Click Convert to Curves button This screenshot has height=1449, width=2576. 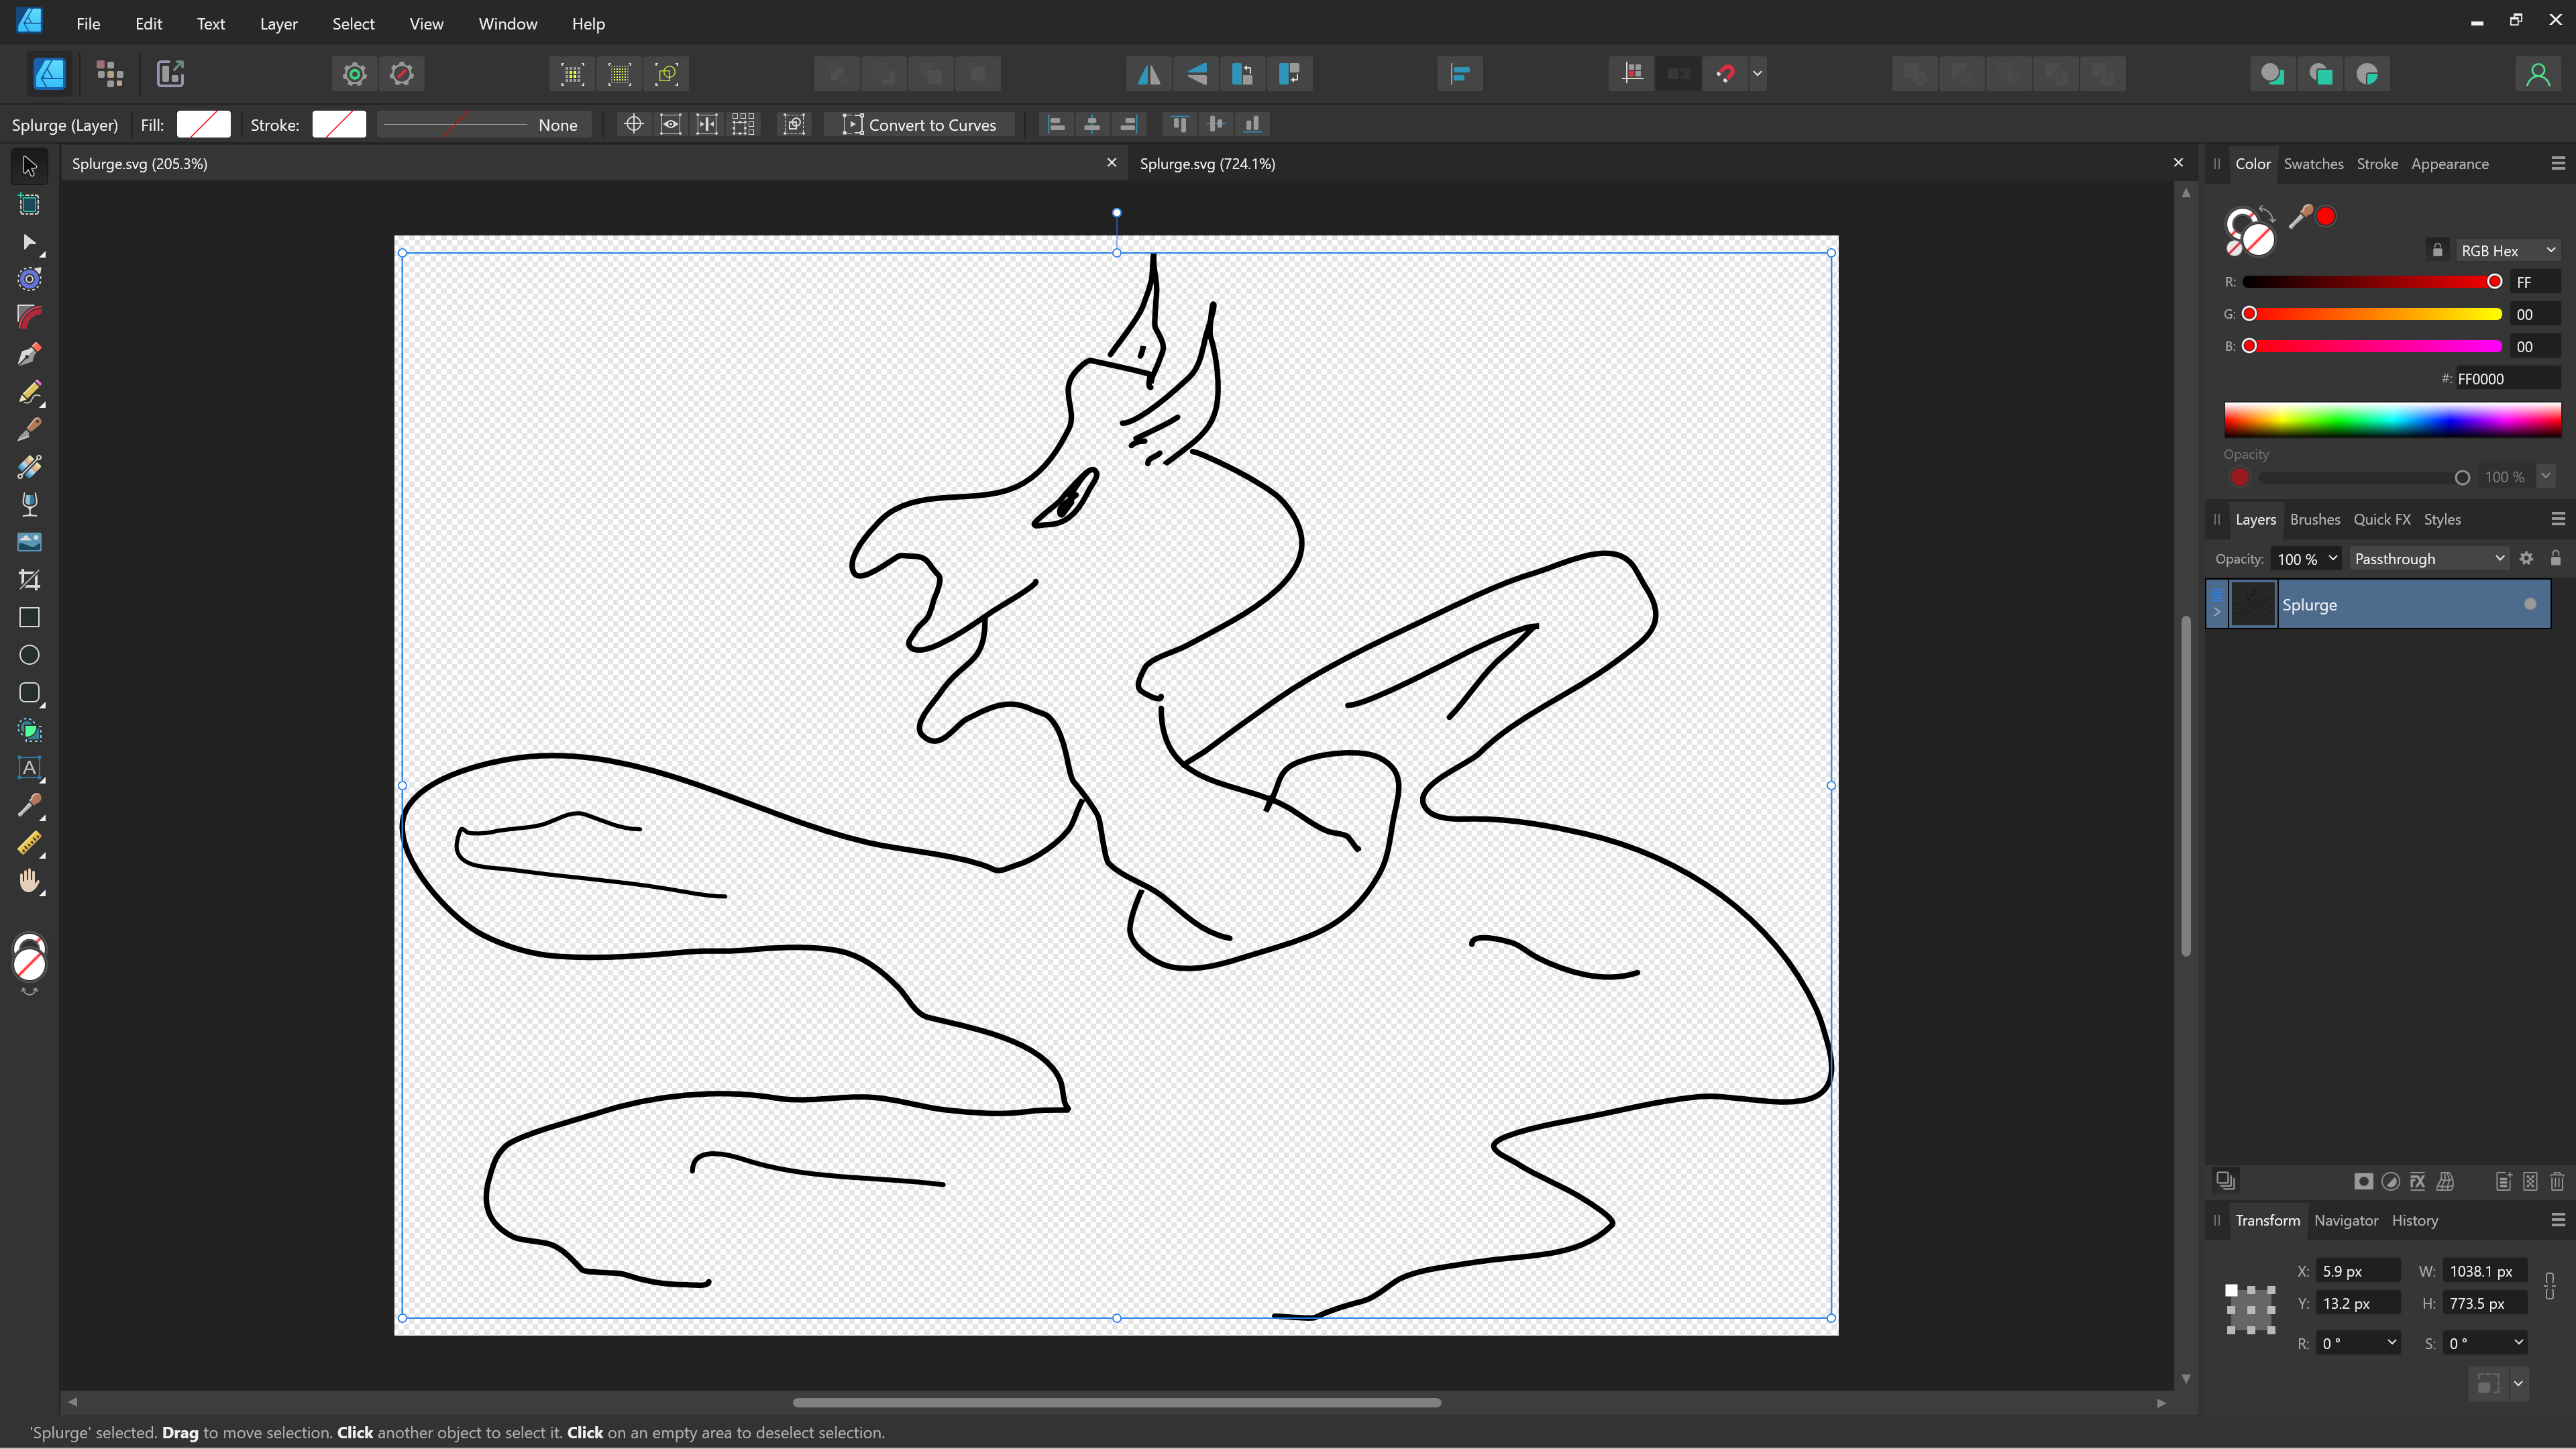tap(919, 125)
